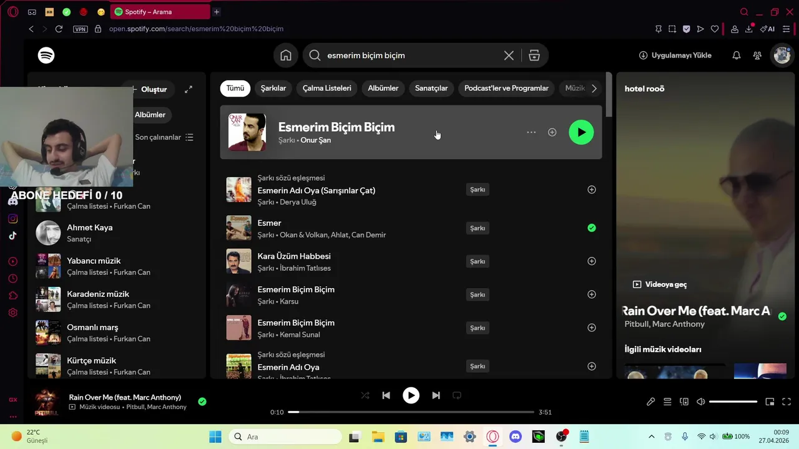Add Esmerim Biçim Biçim top result to Liked Songs
Image resolution: width=799 pixels, height=449 pixels.
pos(552,132)
